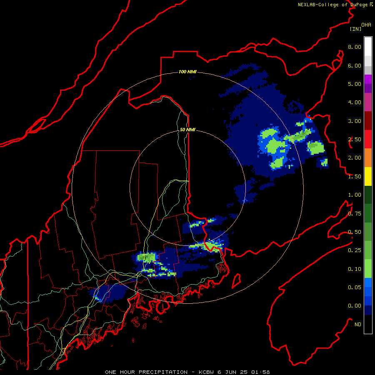Click the 2.00 legend value
Viewport: 375px width, 375px height.
tap(355, 158)
